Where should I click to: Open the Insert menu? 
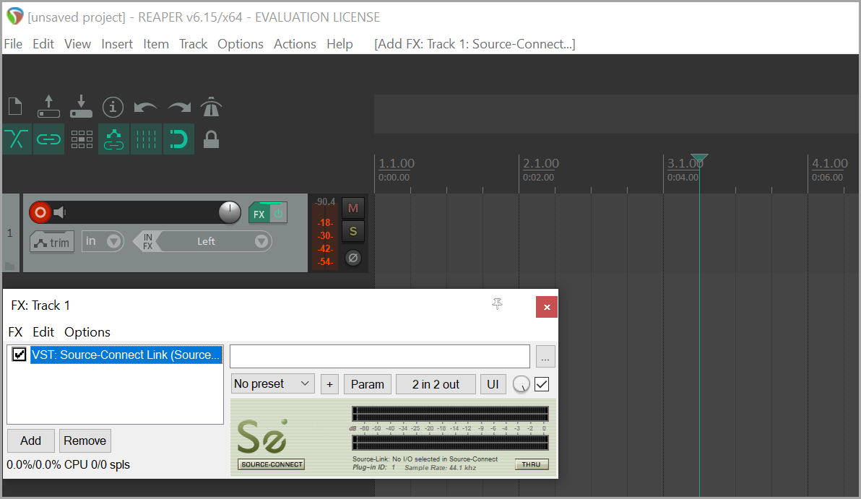click(116, 44)
